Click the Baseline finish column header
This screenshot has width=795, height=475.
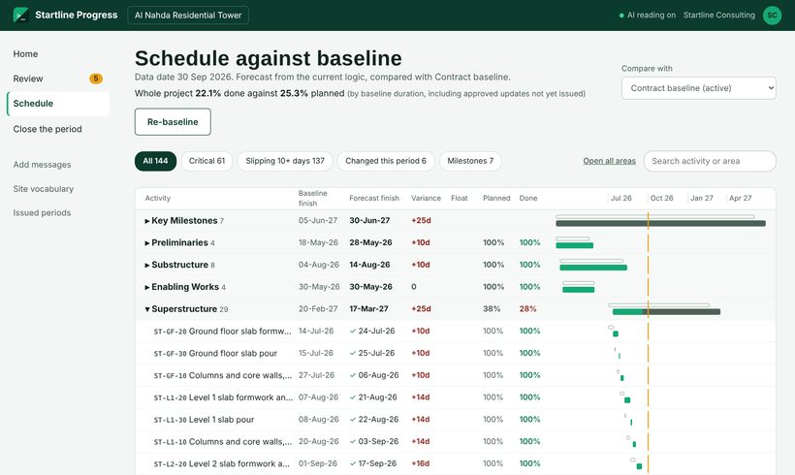point(312,198)
